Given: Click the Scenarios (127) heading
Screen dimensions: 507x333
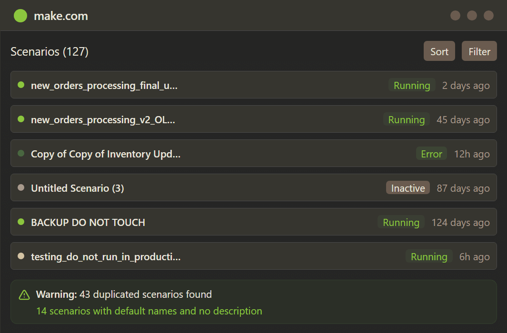Looking at the screenshot, I should 50,52.
